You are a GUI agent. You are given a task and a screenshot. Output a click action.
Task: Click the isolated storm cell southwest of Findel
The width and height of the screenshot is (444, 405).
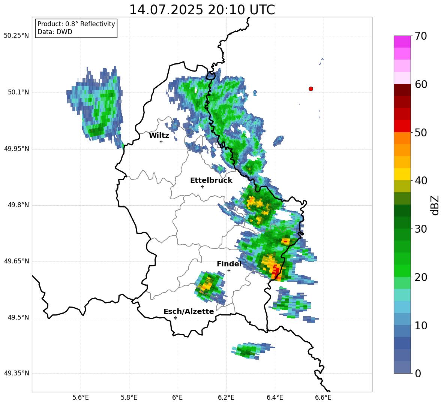[x=210, y=287]
